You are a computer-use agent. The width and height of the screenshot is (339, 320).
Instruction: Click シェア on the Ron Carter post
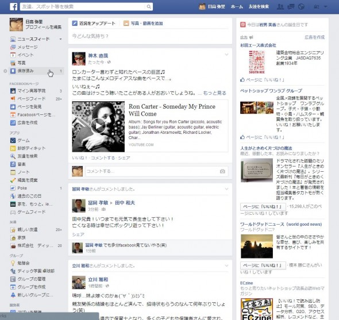point(124,158)
